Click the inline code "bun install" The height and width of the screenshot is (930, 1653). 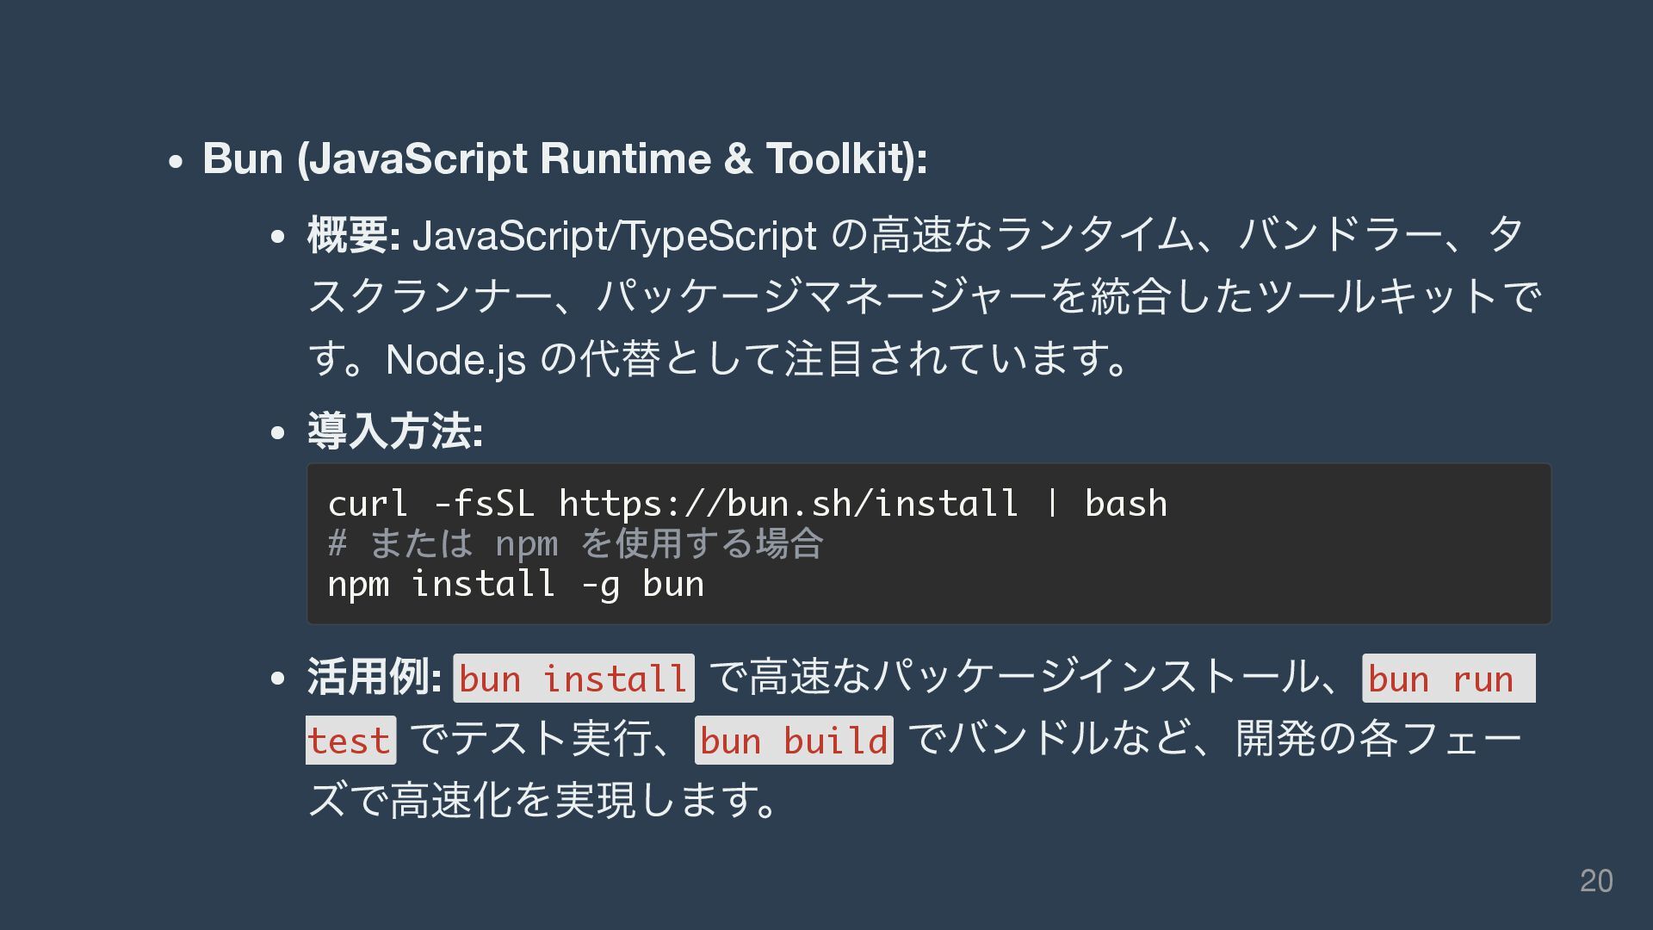tap(573, 679)
